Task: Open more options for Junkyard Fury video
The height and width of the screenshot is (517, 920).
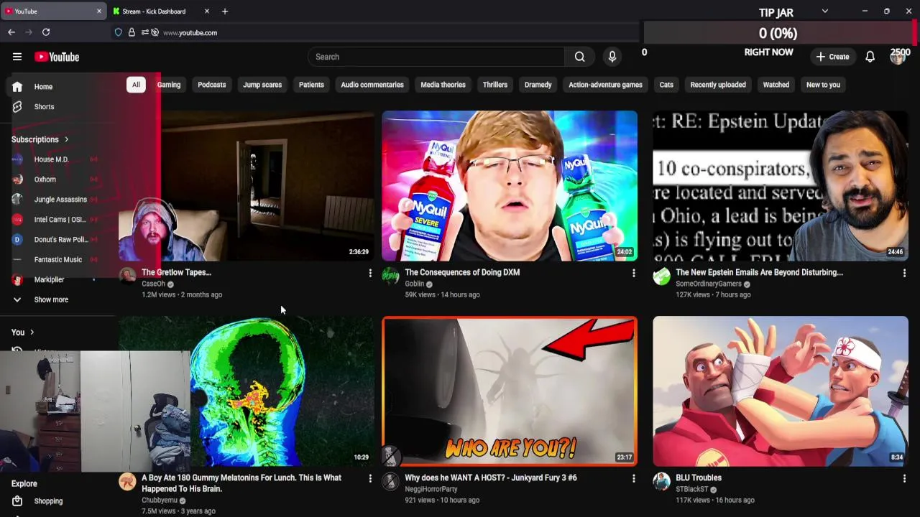Action: click(x=633, y=478)
